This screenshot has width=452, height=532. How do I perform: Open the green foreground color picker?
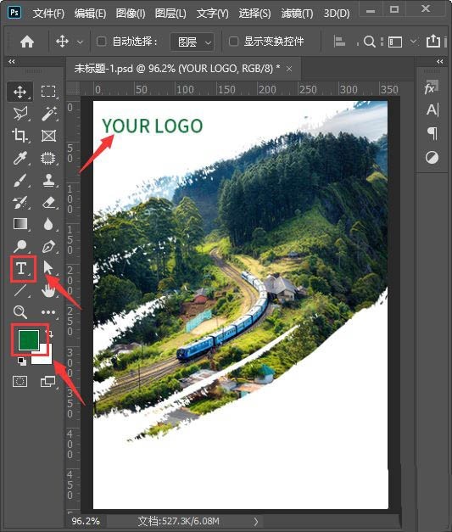(x=29, y=340)
